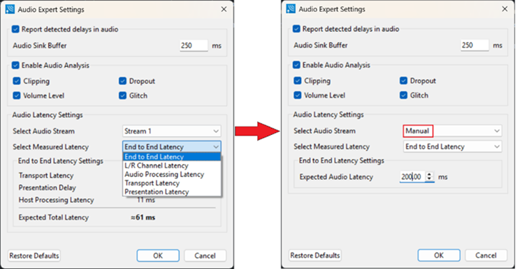Click app icon in right dialog title bar

pyautogui.click(x=291, y=9)
